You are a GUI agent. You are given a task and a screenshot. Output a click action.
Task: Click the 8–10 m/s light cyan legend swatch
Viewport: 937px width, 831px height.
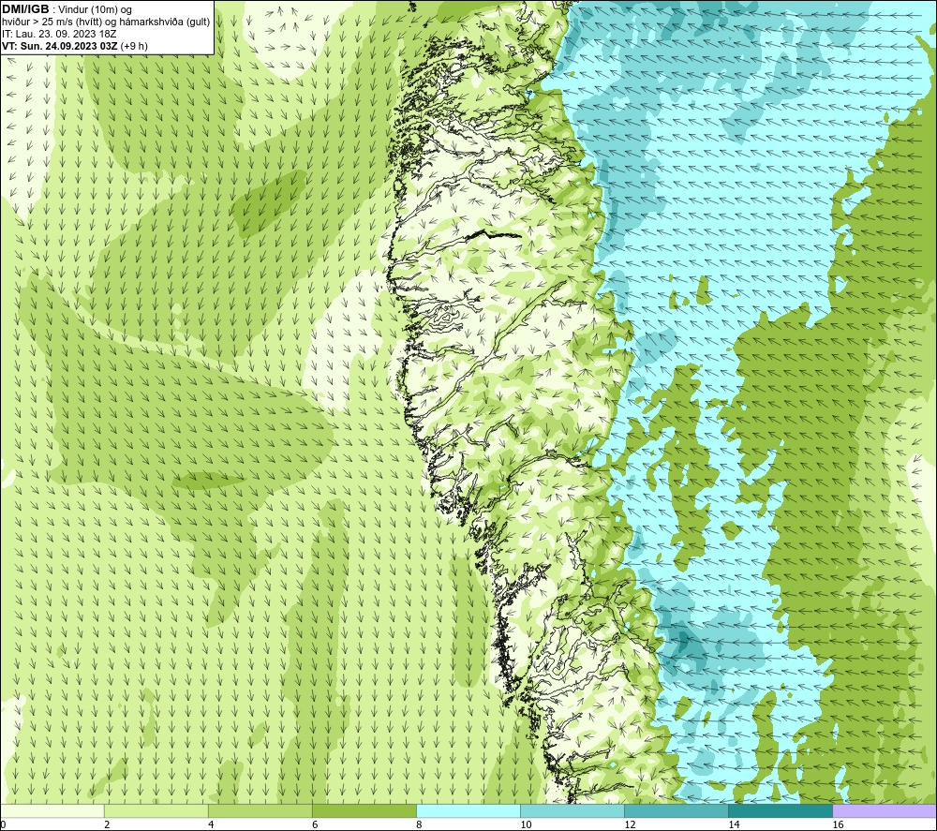click(x=468, y=811)
